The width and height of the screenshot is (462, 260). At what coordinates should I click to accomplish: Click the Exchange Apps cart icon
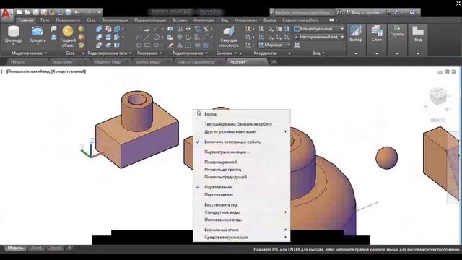[x=388, y=12]
